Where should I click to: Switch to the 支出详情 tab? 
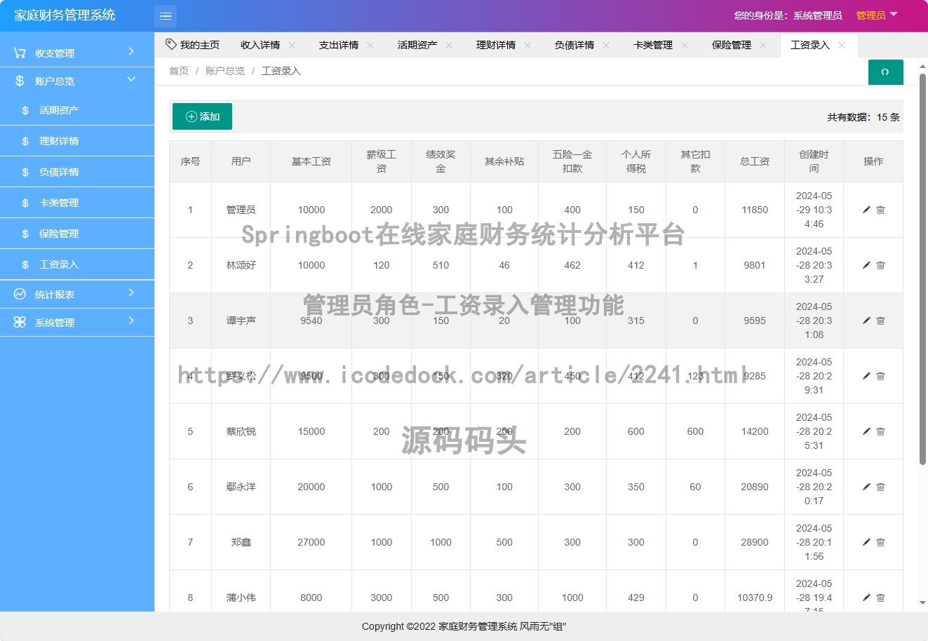click(x=339, y=45)
